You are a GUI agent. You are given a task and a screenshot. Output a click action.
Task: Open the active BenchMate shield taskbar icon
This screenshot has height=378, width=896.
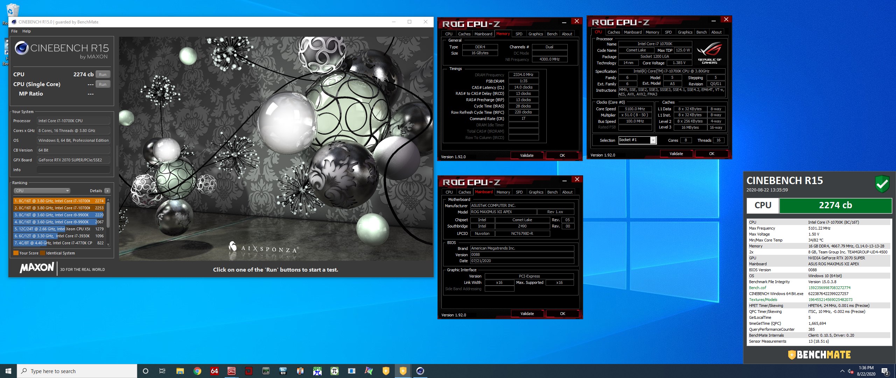click(x=403, y=371)
